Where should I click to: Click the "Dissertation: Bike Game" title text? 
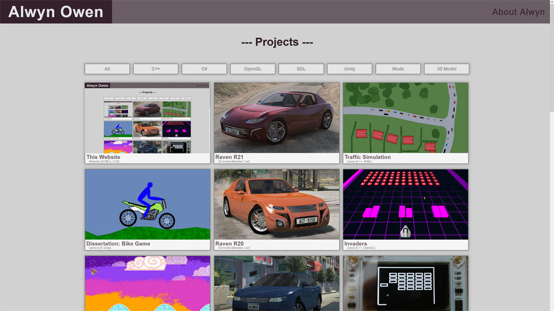[x=118, y=244]
